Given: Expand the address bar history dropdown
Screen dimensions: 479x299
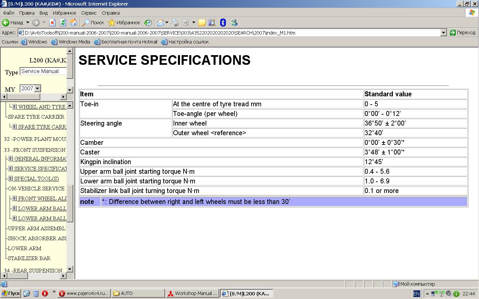Looking at the screenshot, I should [443, 33].
